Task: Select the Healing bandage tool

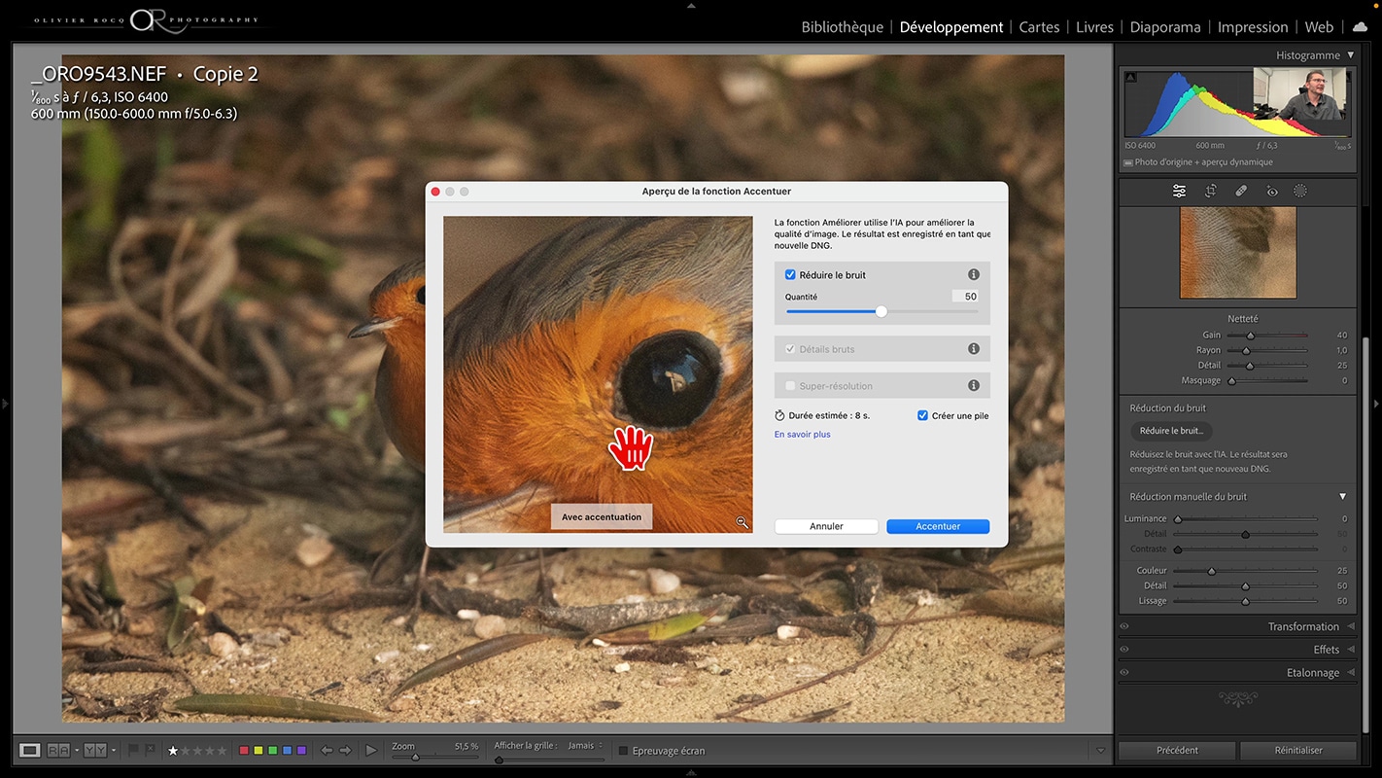Action: 1241,192
